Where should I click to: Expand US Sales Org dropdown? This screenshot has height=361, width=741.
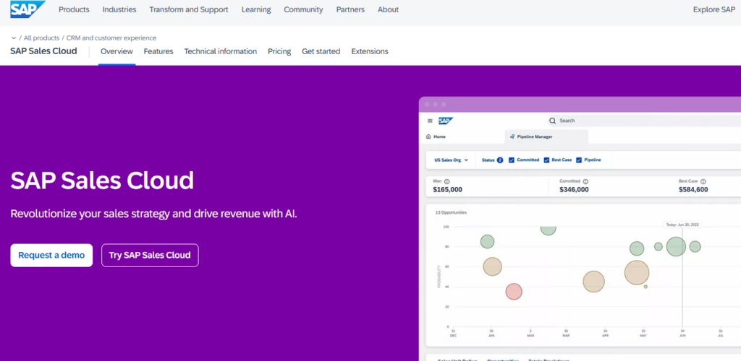coord(452,160)
